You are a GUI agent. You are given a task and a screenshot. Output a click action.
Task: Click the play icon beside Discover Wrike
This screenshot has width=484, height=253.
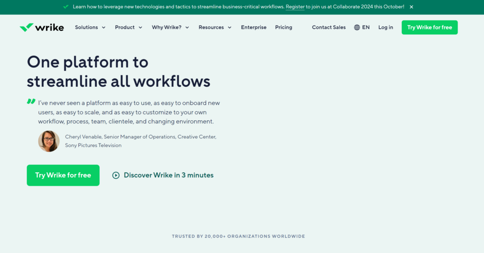click(x=116, y=175)
